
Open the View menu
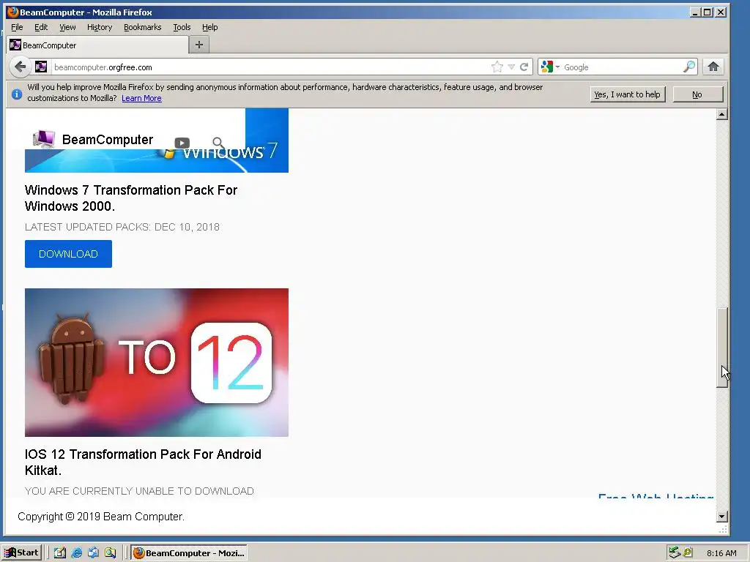[67, 27]
